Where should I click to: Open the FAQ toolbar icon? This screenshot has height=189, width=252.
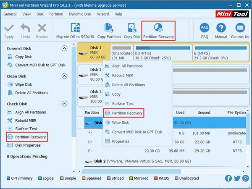(205, 28)
